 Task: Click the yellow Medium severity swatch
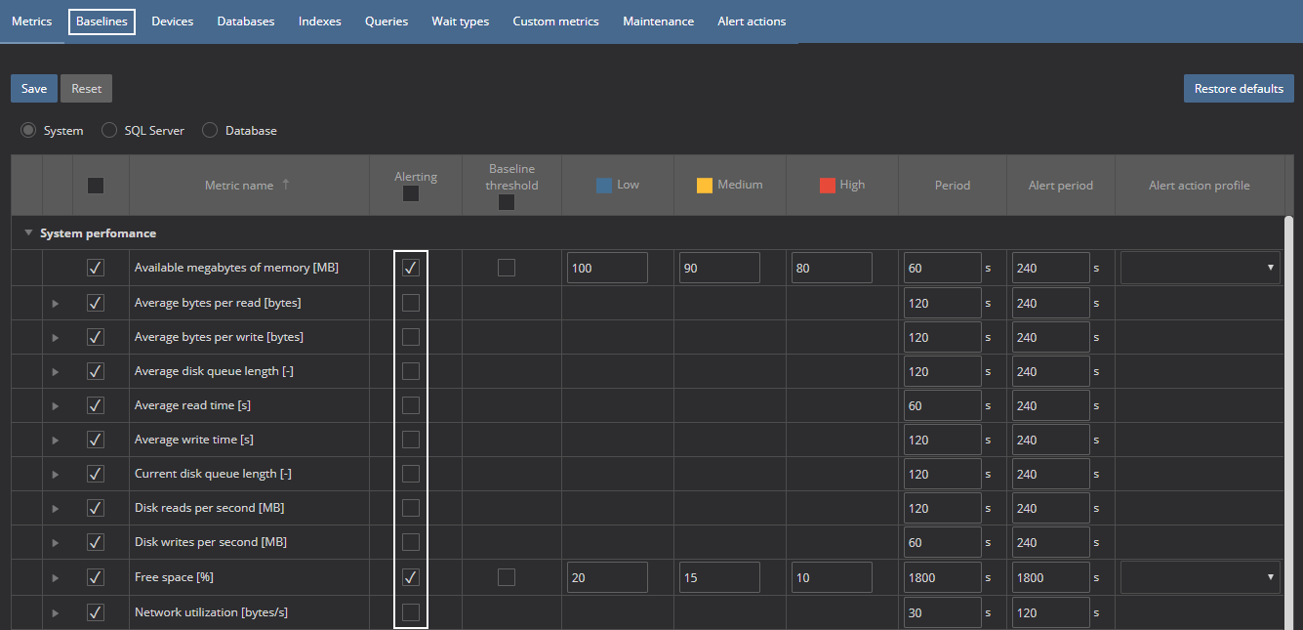[x=705, y=185]
